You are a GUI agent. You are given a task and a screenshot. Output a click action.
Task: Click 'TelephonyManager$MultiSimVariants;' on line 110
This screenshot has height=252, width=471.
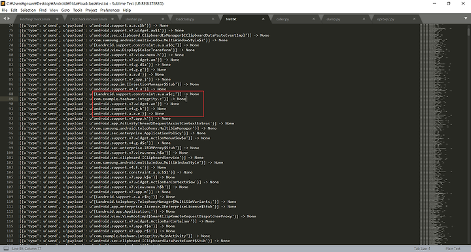175,202
